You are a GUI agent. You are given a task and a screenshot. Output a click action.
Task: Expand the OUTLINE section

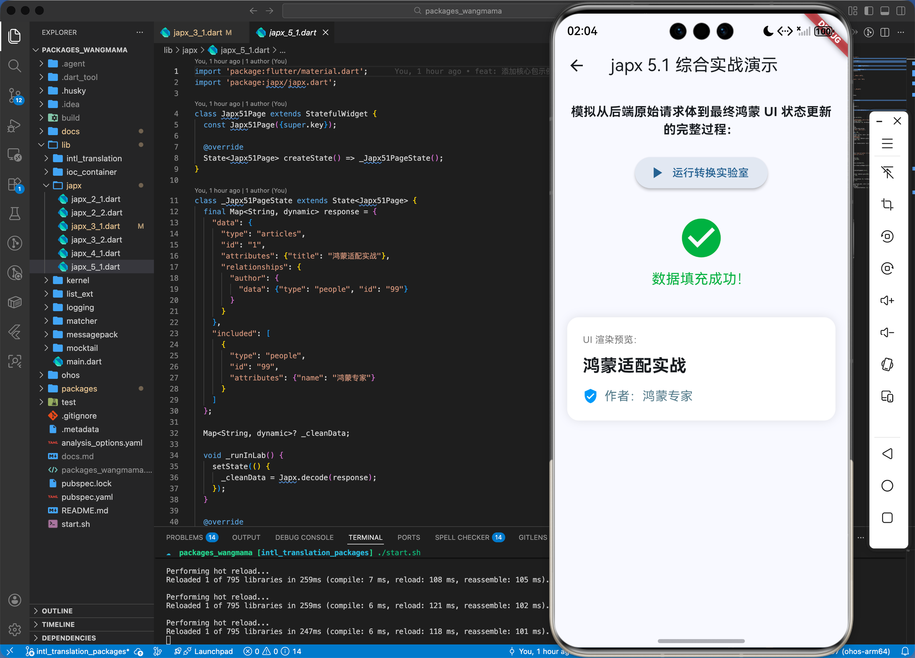tap(57, 610)
